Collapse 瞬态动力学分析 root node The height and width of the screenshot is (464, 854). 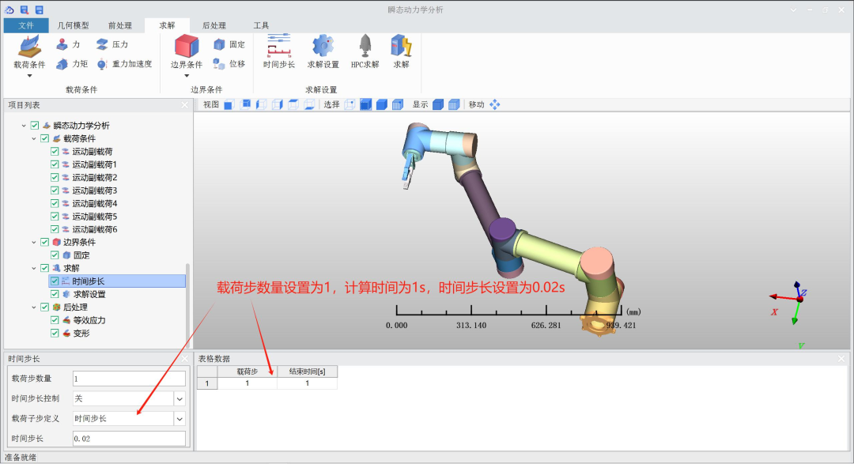[x=24, y=126]
